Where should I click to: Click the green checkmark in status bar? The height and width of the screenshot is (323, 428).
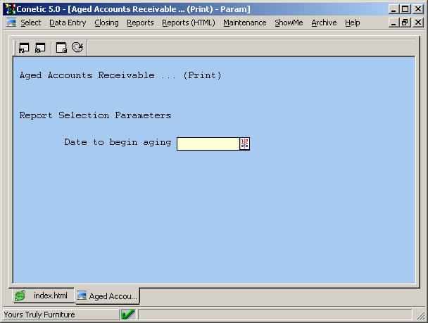click(128, 315)
